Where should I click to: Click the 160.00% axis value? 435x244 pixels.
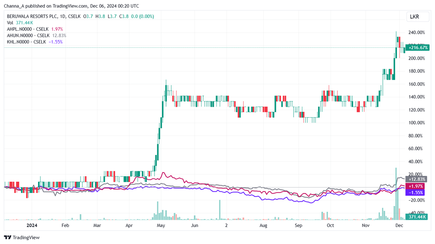click(x=417, y=84)
